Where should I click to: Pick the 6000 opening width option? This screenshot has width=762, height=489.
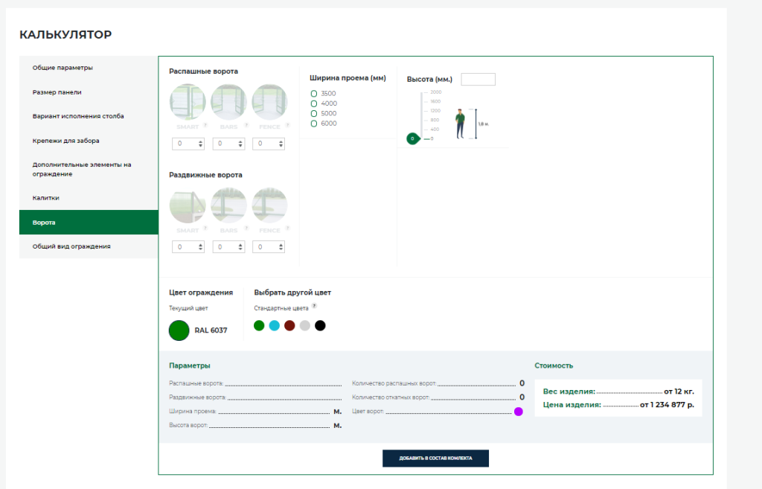[x=314, y=124]
